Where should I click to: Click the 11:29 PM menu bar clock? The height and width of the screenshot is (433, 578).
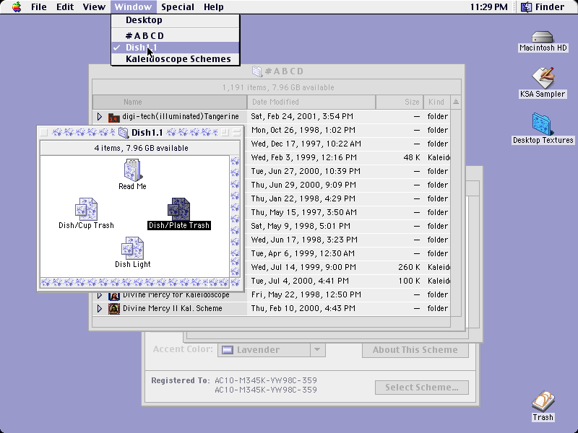tap(489, 7)
